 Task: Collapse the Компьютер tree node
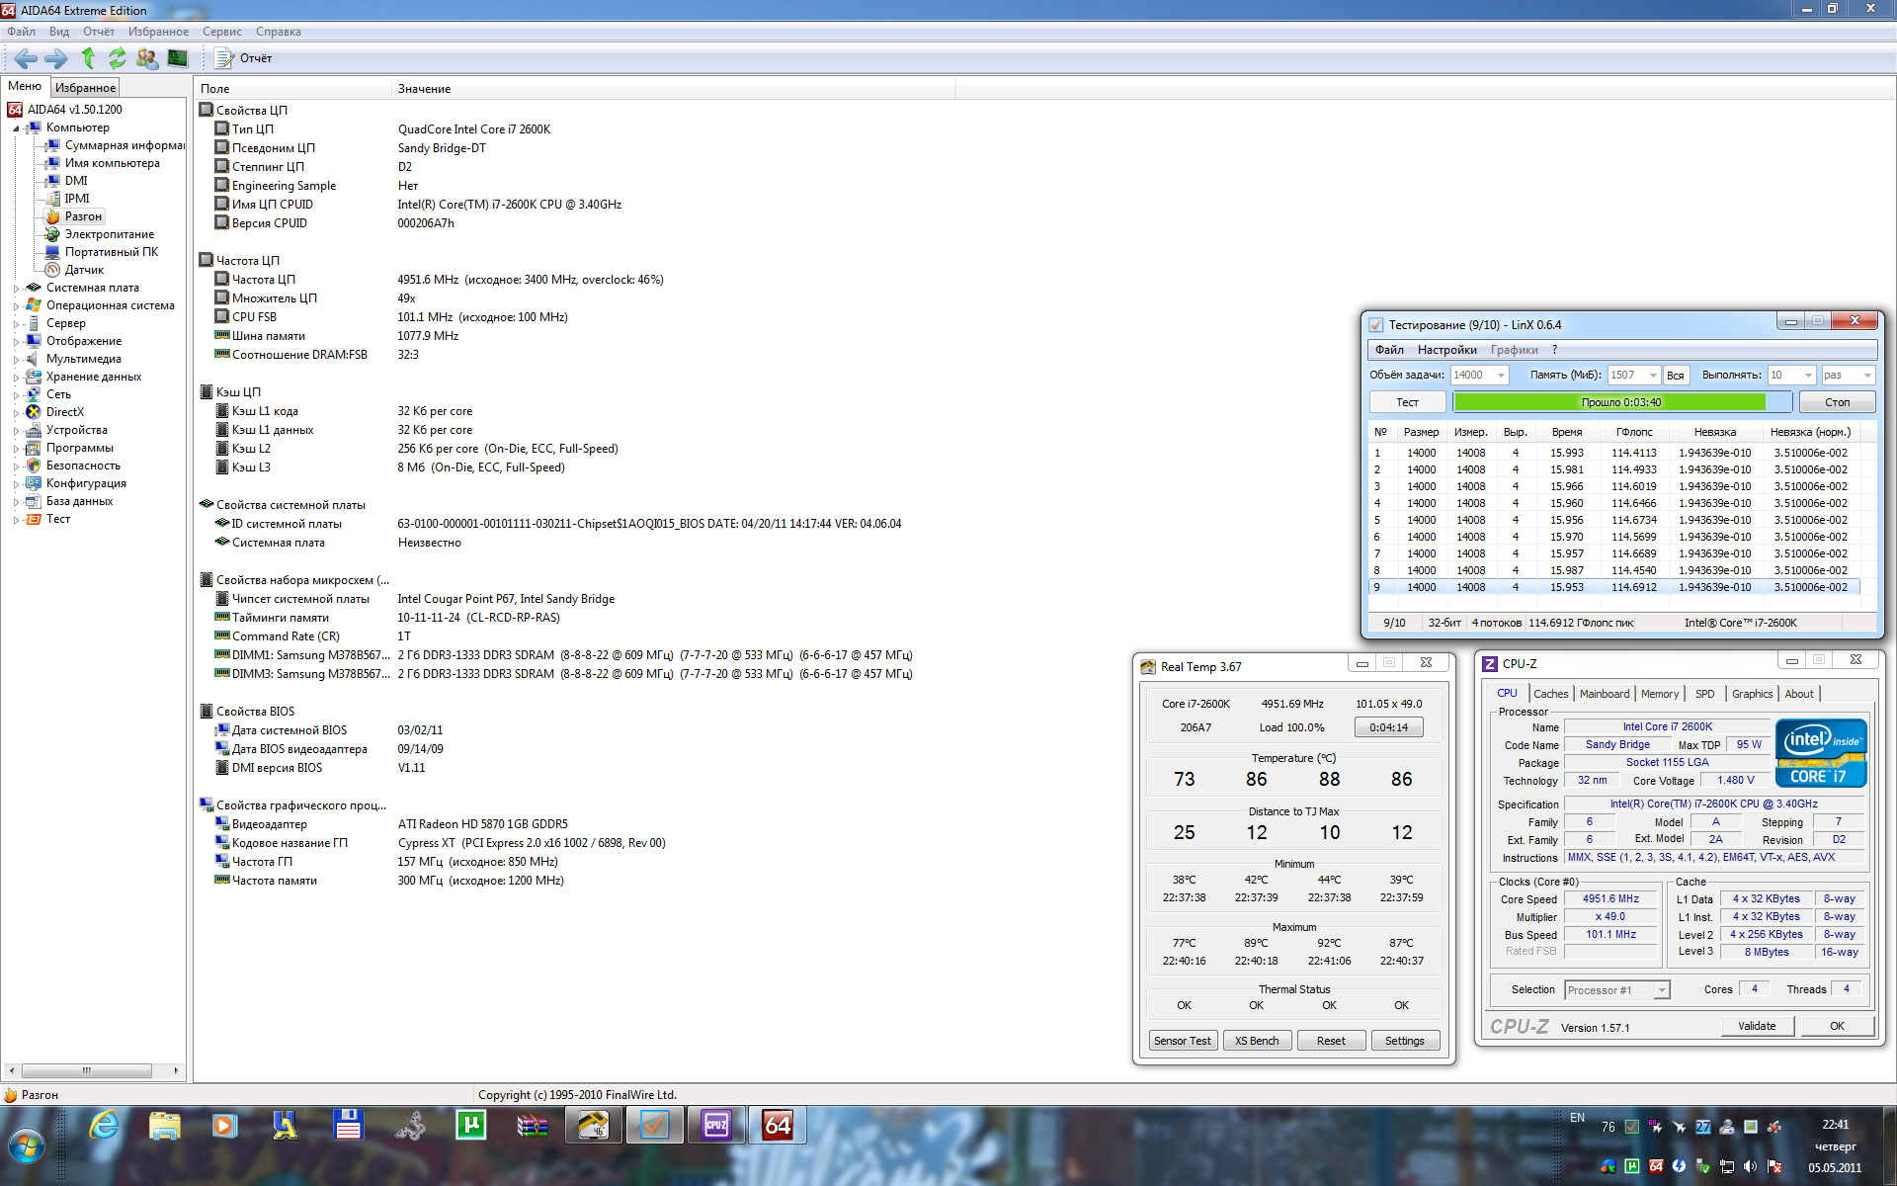(x=16, y=128)
